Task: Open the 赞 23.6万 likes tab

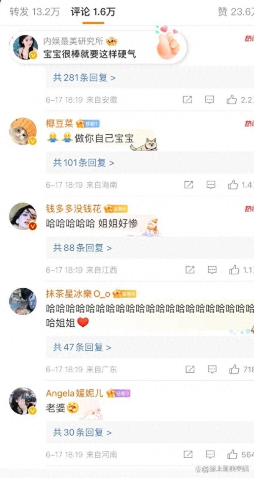Action: point(236,12)
